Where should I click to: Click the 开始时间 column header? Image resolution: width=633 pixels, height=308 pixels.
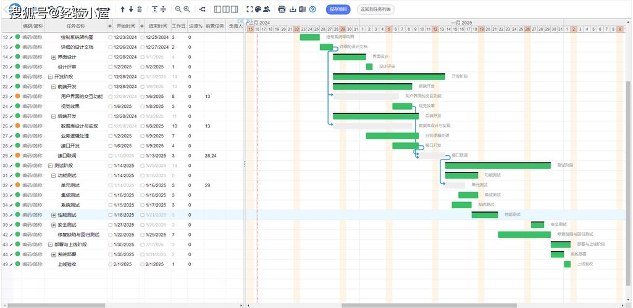125,26
